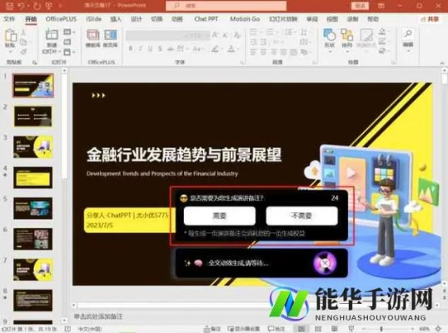Click the white Need button

(x=220, y=216)
